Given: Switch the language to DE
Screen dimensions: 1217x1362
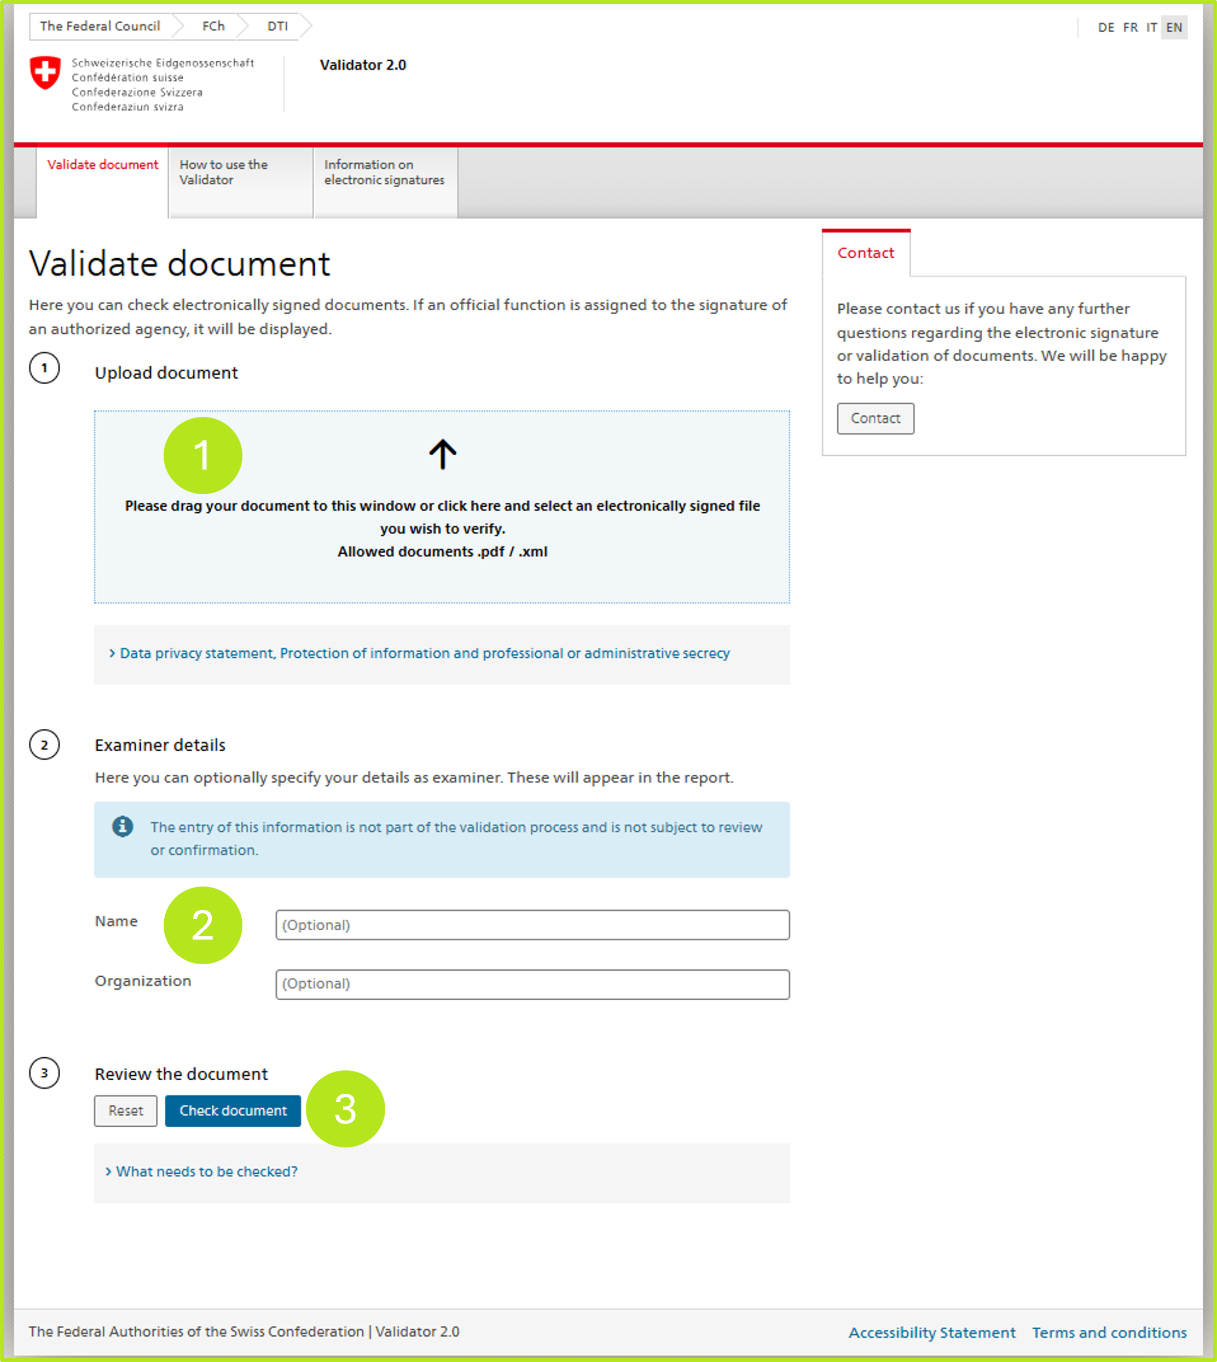Looking at the screenshot, I should [1105, 27].
